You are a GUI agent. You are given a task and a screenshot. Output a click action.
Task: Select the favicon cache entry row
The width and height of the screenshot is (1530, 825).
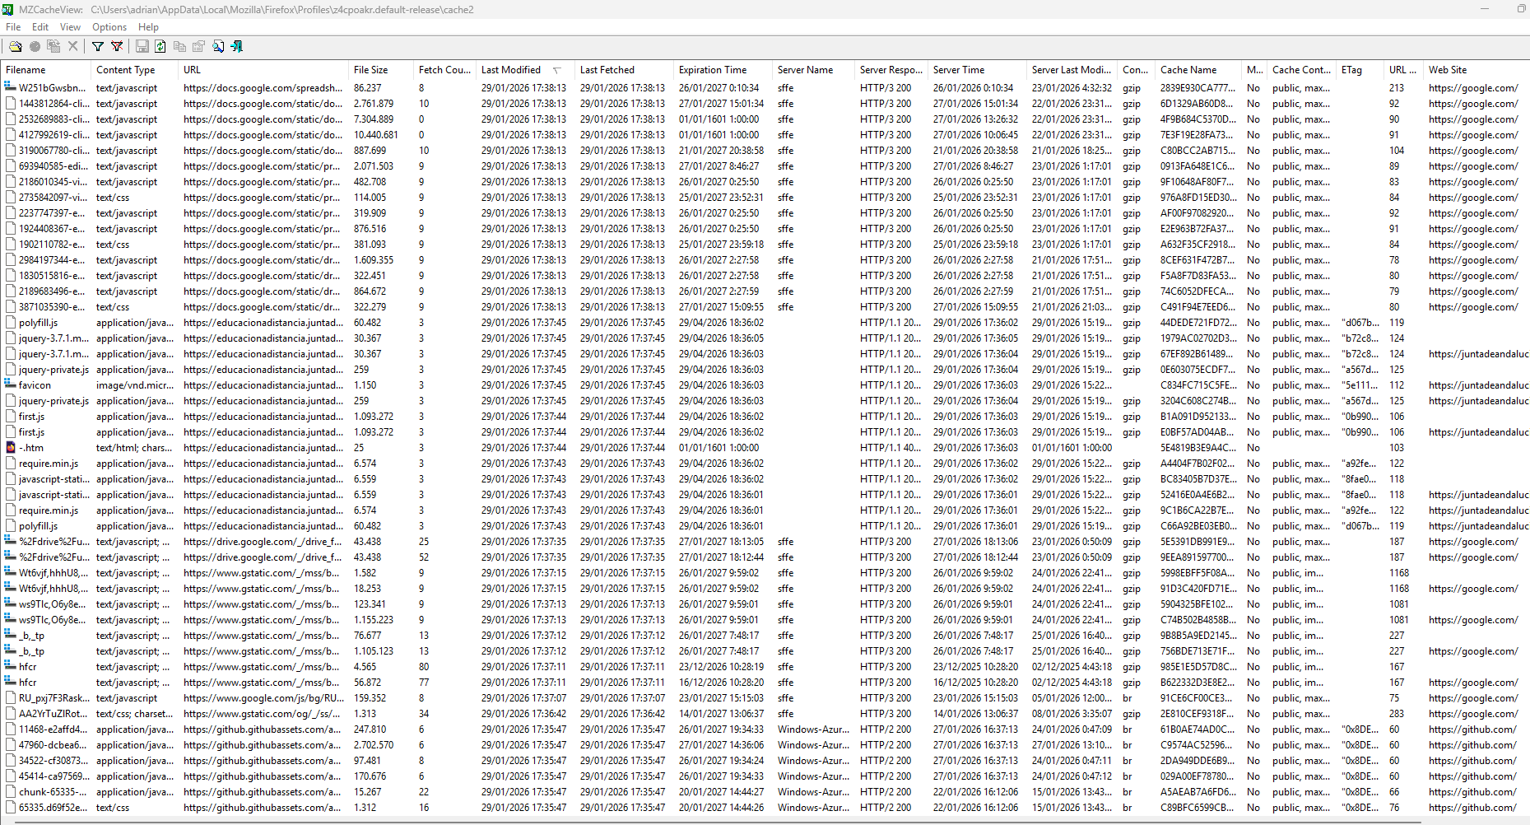point(35,385)
